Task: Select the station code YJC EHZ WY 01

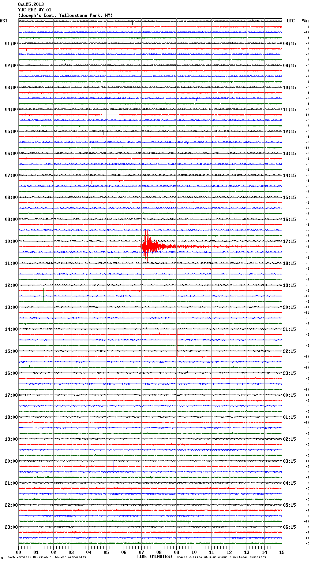Action: coord(35,10)
